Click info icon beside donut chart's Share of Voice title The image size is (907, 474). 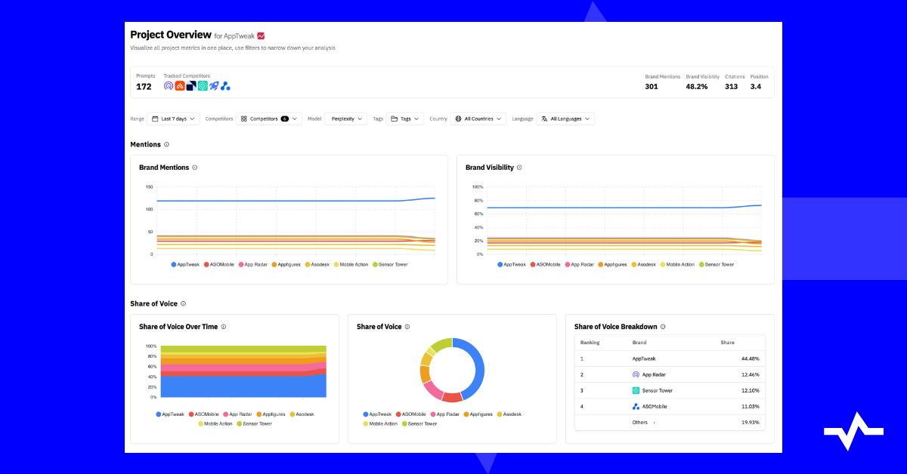coord(407,327)
